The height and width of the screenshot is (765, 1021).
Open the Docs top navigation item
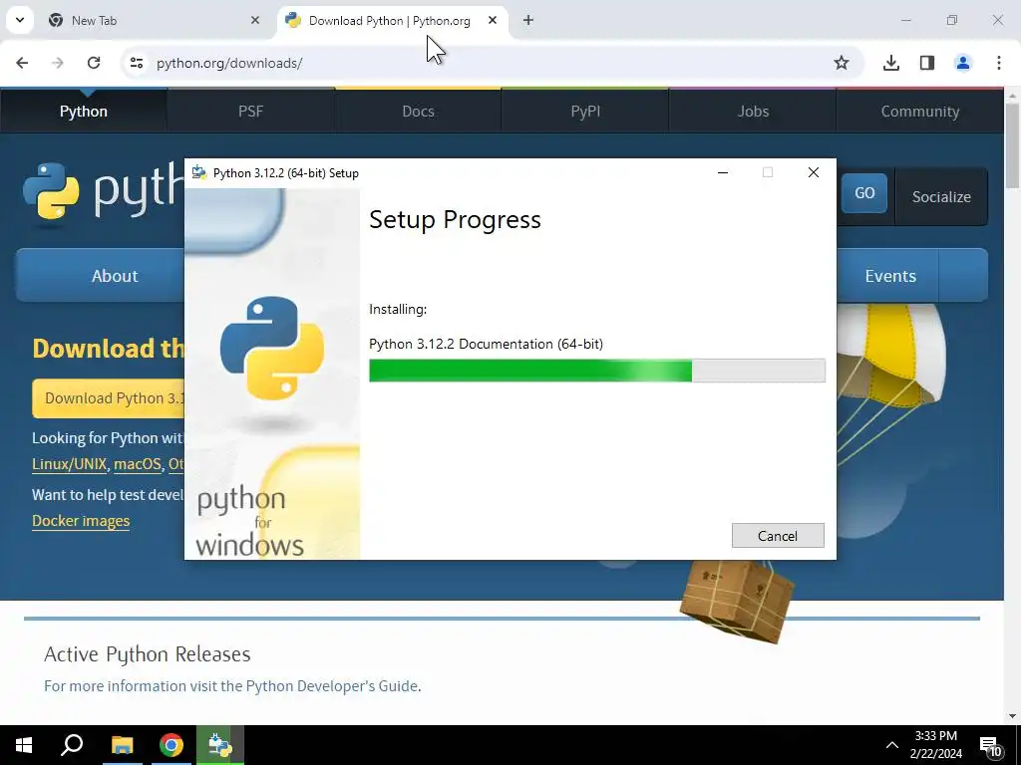(418, 112)
